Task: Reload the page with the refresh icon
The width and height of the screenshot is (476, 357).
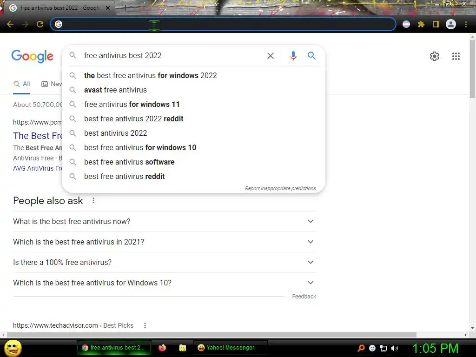Action: pyautogui.click(x=40, y=24)
